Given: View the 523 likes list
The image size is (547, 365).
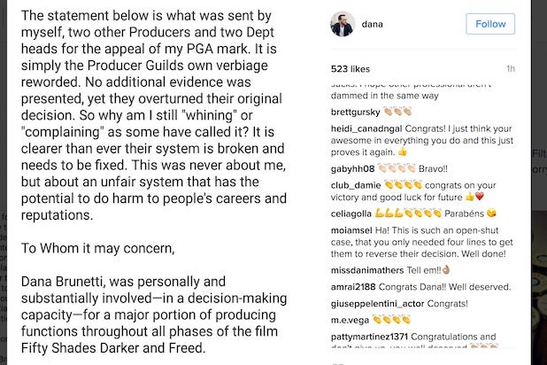Looking at the screenshot, I should 351,68.
